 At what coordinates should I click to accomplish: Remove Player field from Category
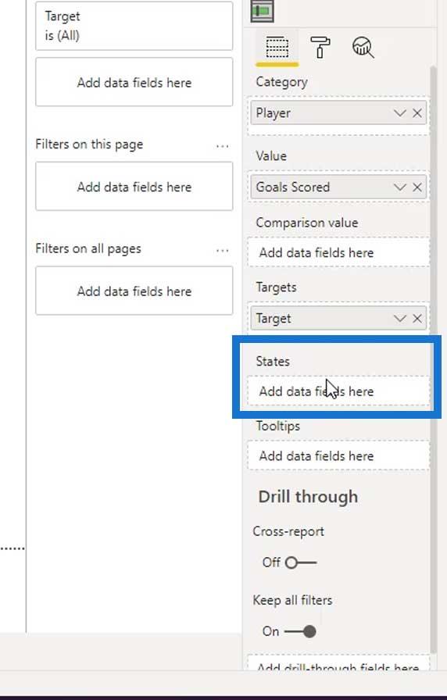pos(417,113)
